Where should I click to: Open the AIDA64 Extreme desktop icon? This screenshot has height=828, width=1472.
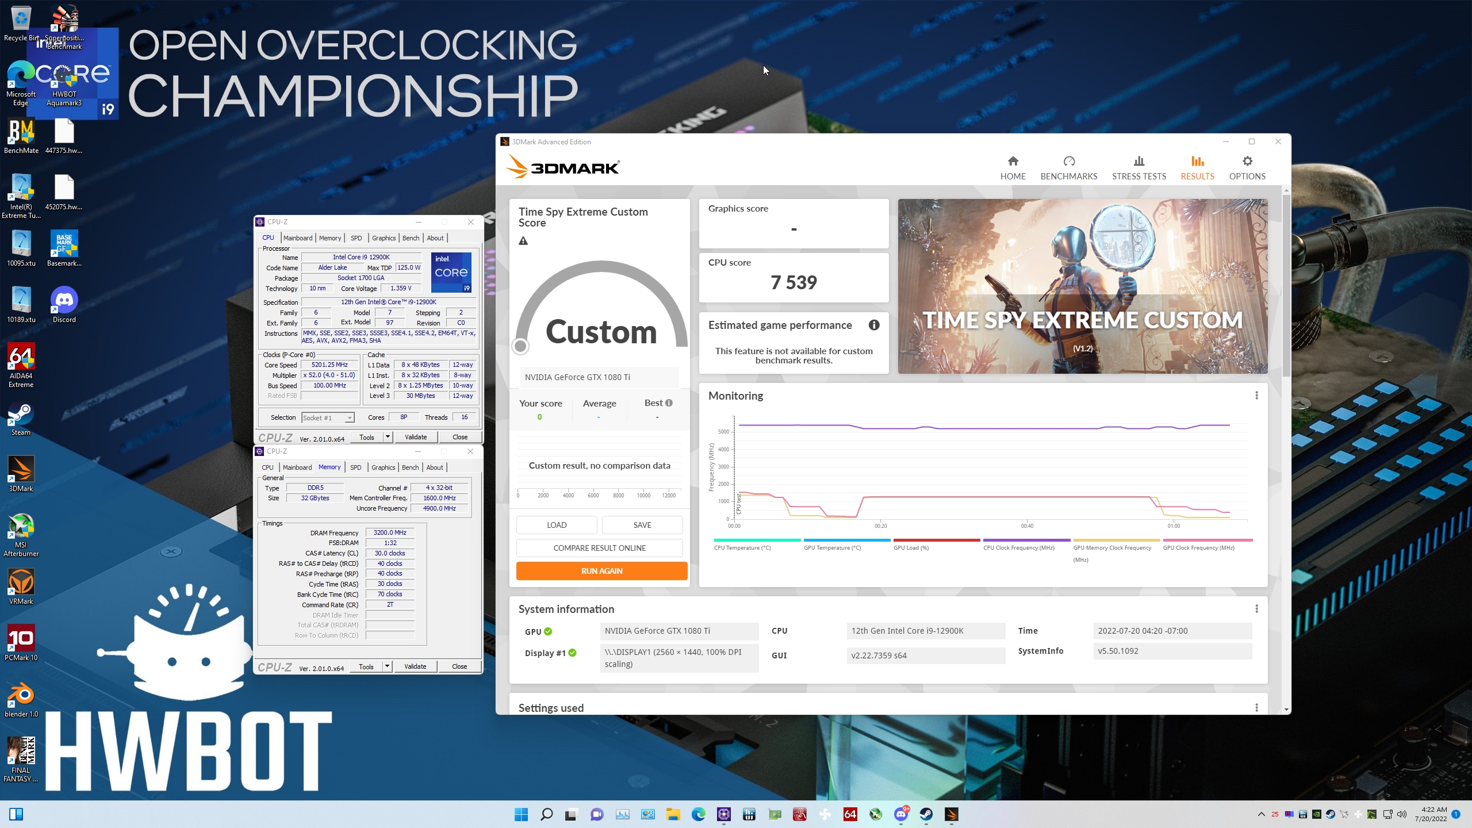pyautogui.click(x=21, y=366)
